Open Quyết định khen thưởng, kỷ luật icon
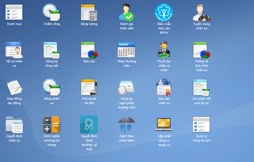This screenshot has width=254, height=162. [89, 125]
